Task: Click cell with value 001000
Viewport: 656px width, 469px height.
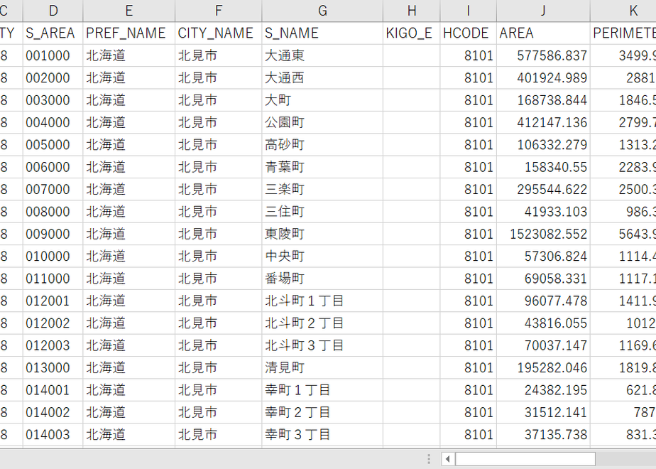Action: (53, 55)
